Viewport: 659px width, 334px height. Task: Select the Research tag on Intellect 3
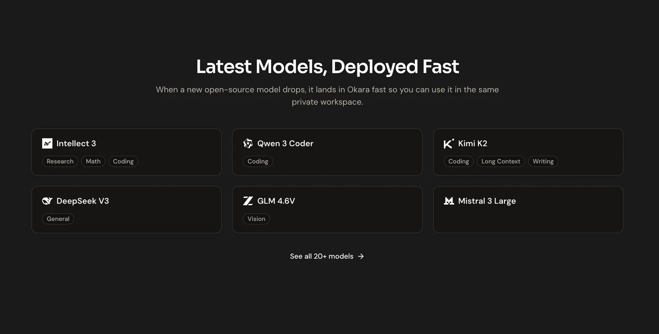tap(60, 162)
